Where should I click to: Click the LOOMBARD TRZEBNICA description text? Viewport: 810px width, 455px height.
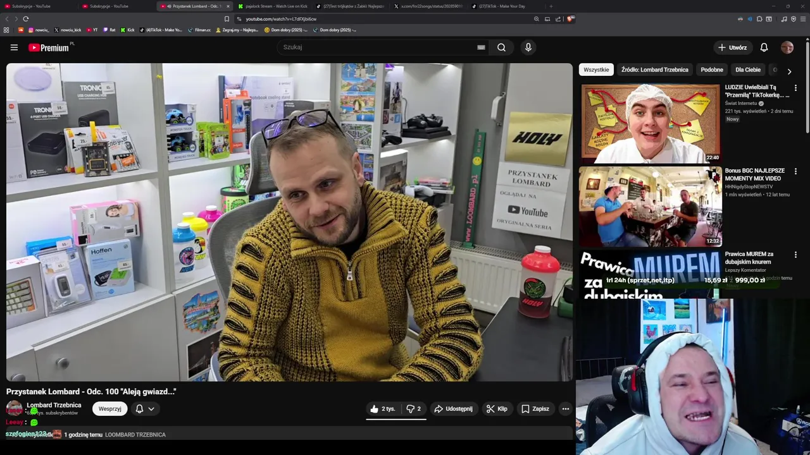pyautogui.click(x=135, y=435)
